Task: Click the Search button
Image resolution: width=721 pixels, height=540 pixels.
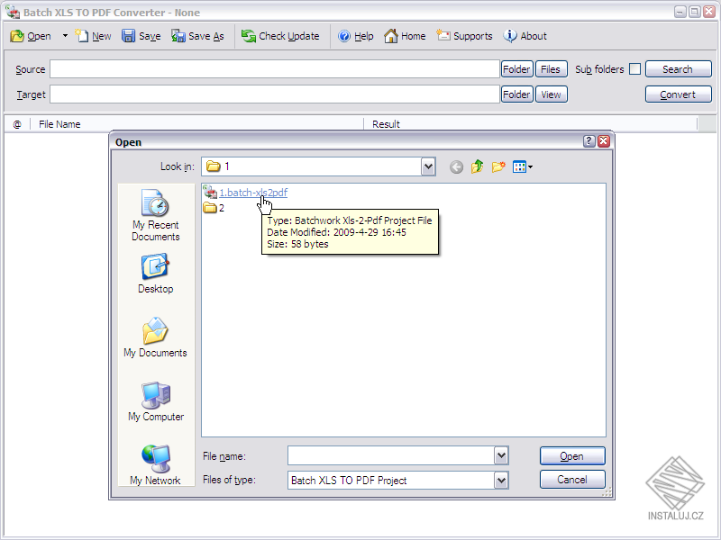Action: pos(678,68)
